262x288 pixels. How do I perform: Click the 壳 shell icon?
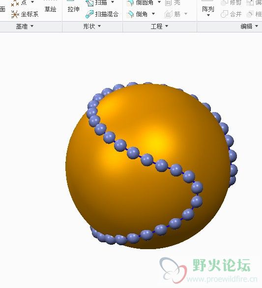tap(168, 2)
